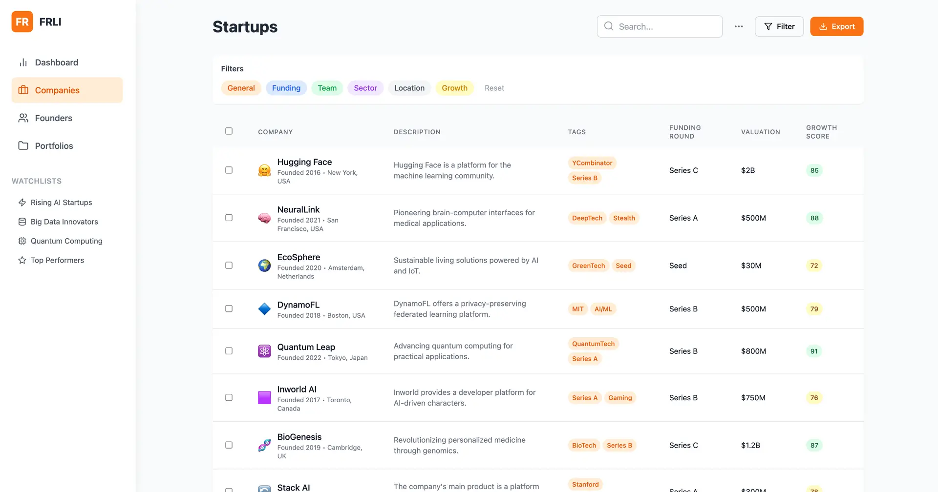The image size is (938, 492).
Task: Open the Portfolios section
Action: click(67, 146)
